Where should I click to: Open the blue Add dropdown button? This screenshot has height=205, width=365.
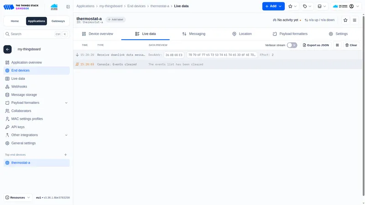pos(273,6)
